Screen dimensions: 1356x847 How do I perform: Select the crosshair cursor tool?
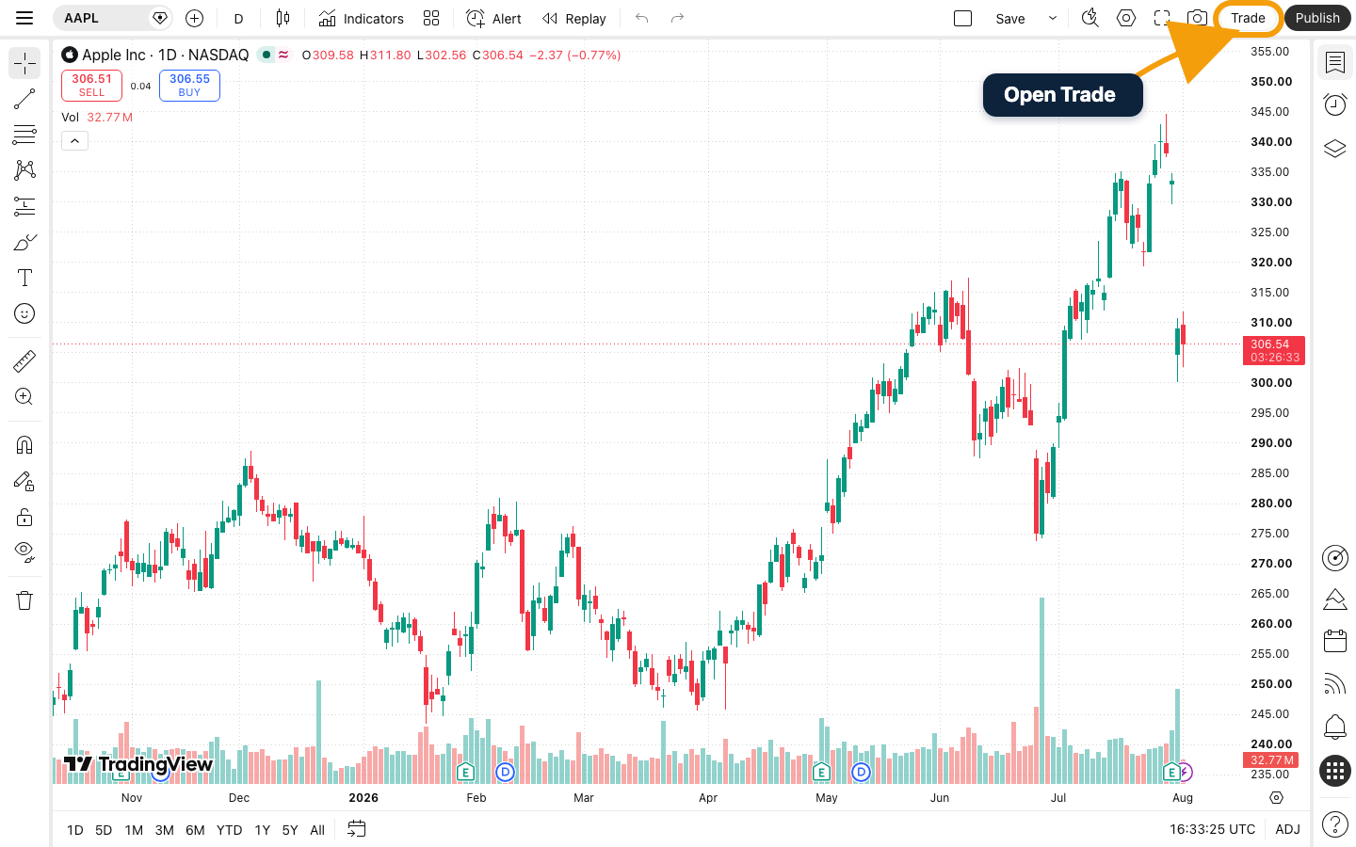(x=24, y=64)
